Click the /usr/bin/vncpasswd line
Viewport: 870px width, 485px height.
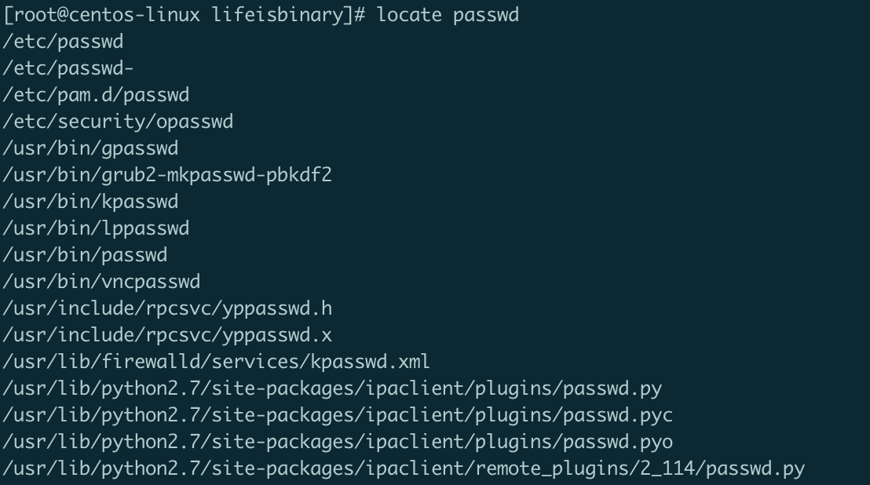point(101,282)
